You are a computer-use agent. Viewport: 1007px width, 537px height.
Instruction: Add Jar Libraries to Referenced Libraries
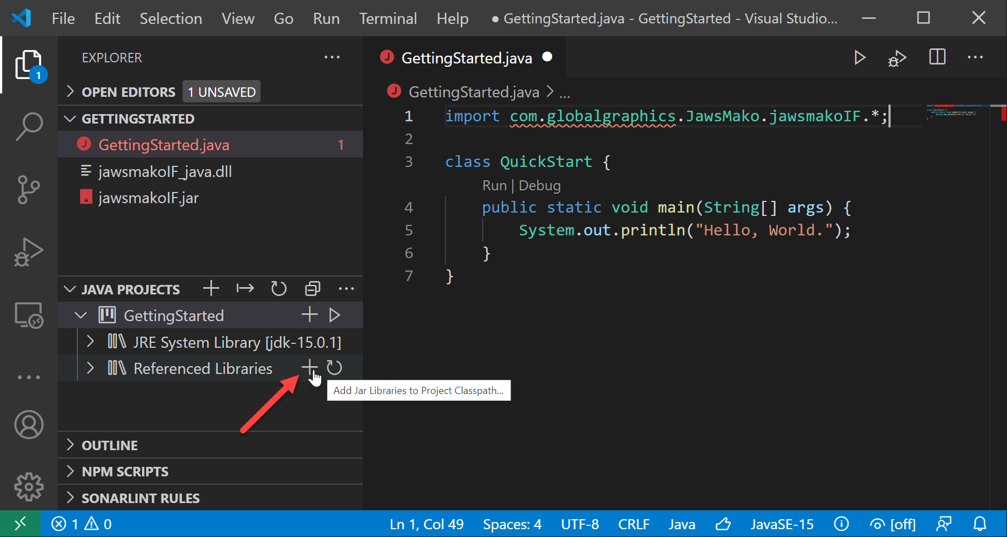(x=309, y=368)
